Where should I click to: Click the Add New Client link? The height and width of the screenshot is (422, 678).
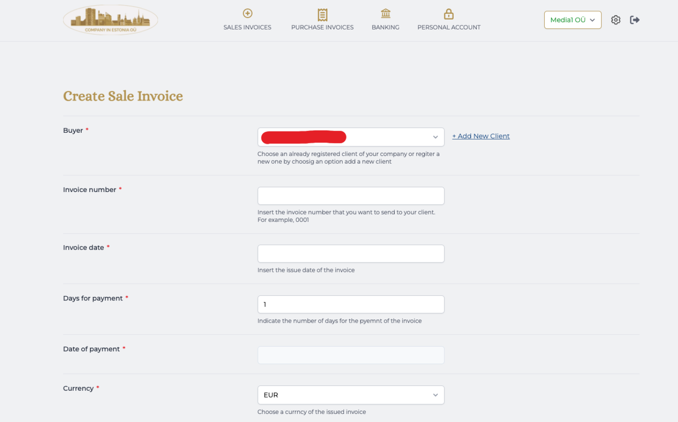click(481, 136)
